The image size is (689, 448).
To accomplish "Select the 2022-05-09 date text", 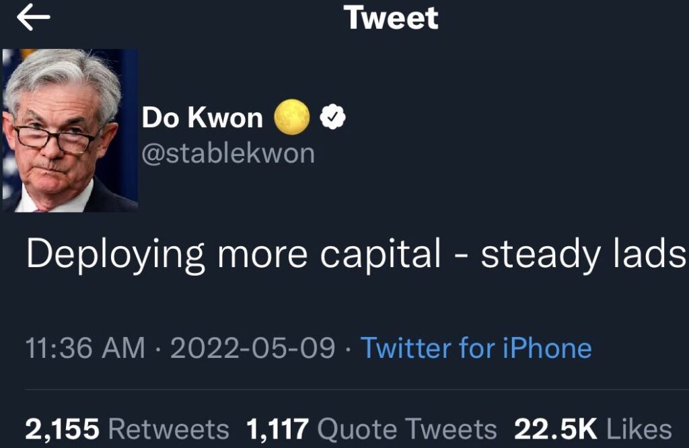I will (x=252, y=348).
